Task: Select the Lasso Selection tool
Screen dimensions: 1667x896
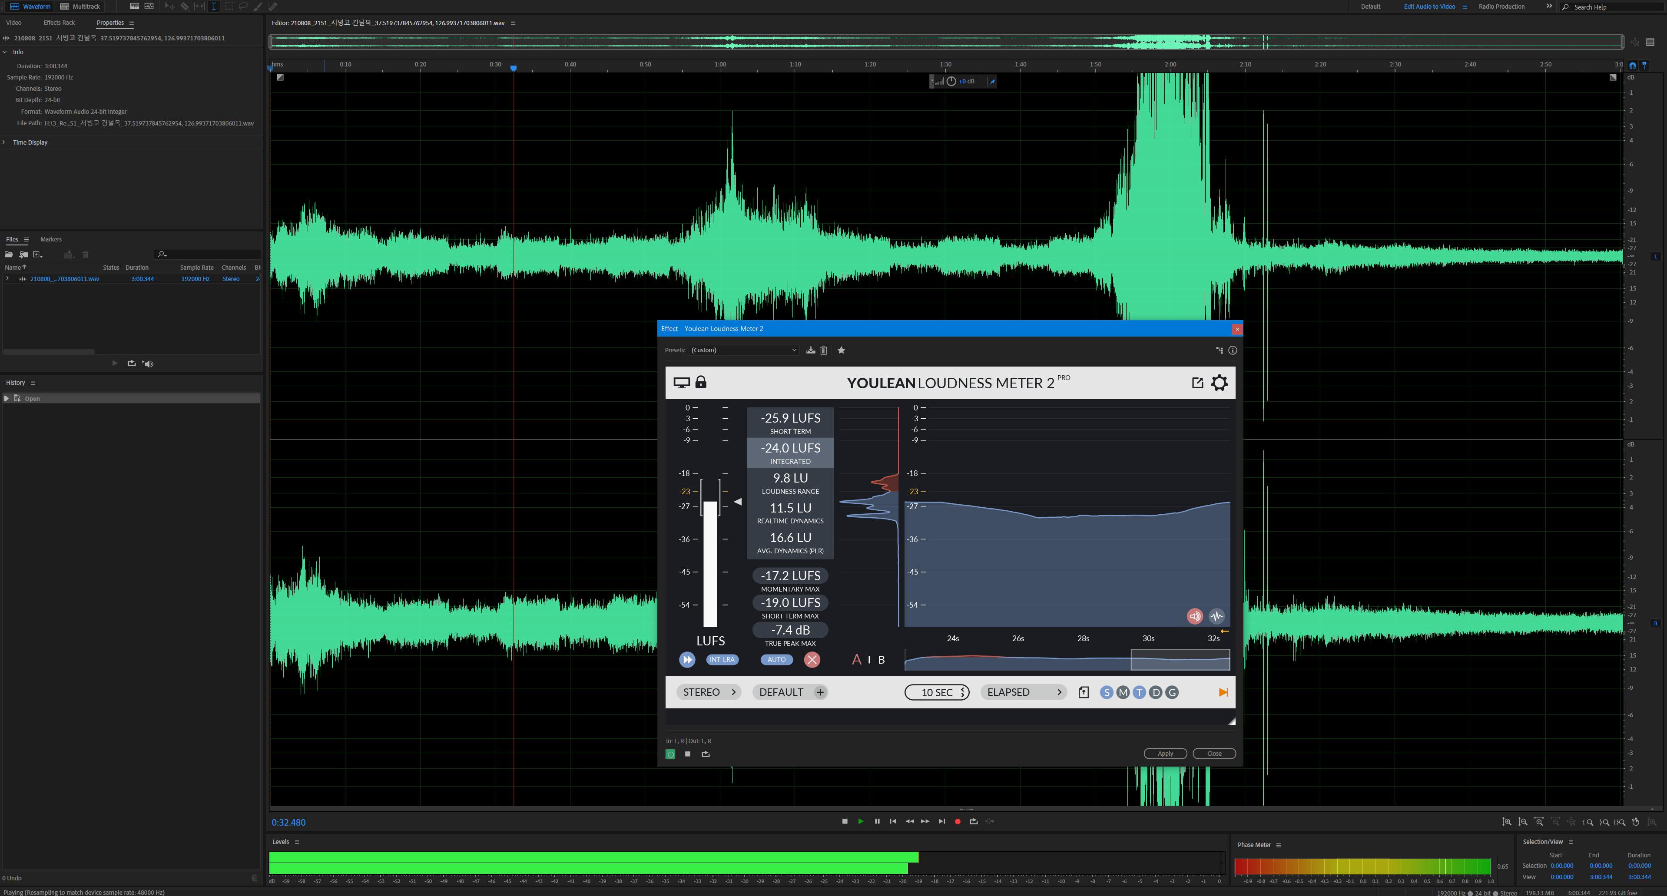Action: [x=243, y=7]
